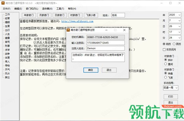Select 风水 in the tree

pos(7,74)
